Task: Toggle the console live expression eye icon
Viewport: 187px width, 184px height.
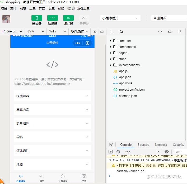Action: pyautogui.click(x=166, y=152)
